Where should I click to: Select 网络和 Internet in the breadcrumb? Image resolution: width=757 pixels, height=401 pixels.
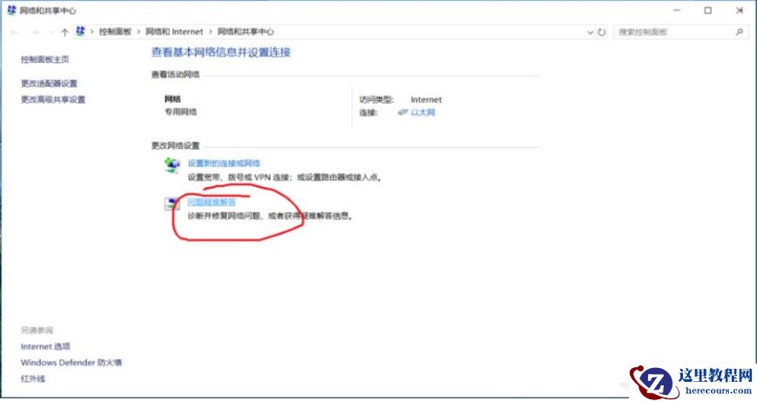(174, 32)
